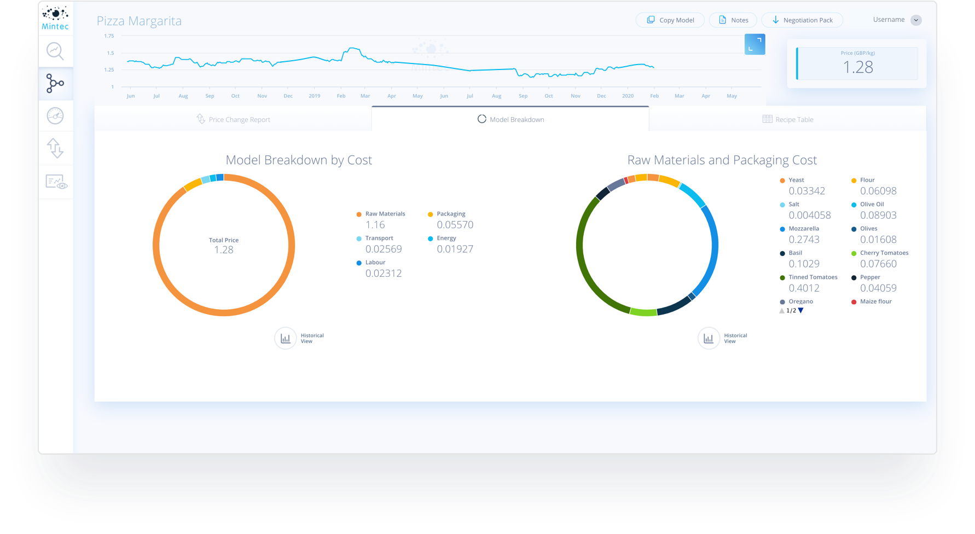
Task: Click the up arrow beside the 1/2 pager
Action: (x=781, y=310)
